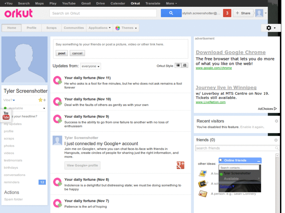Open the red notifications counter showing 3

[x=227, y=13]
